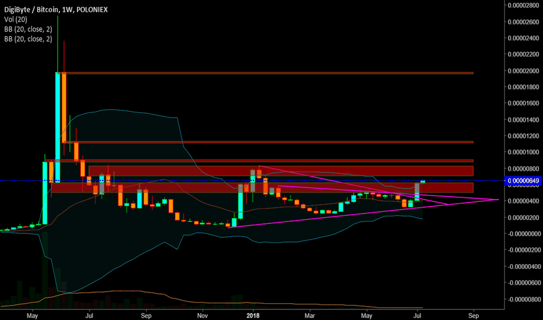Select the second BB (20, close, 2) indicator
The width and height of the screenshot is (543, 320).
(28, 39)
